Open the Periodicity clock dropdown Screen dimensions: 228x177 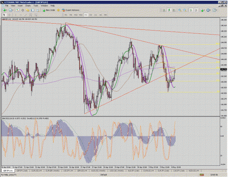tap(209, 10)
